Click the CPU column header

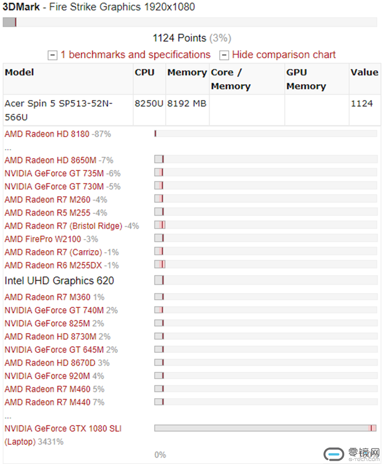(x=149, y=79)
